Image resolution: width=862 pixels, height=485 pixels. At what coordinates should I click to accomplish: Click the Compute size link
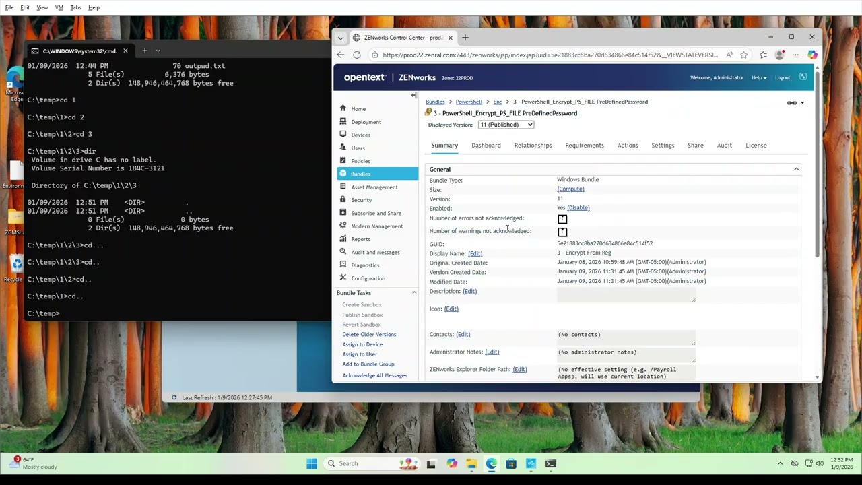tap(570, 189)
